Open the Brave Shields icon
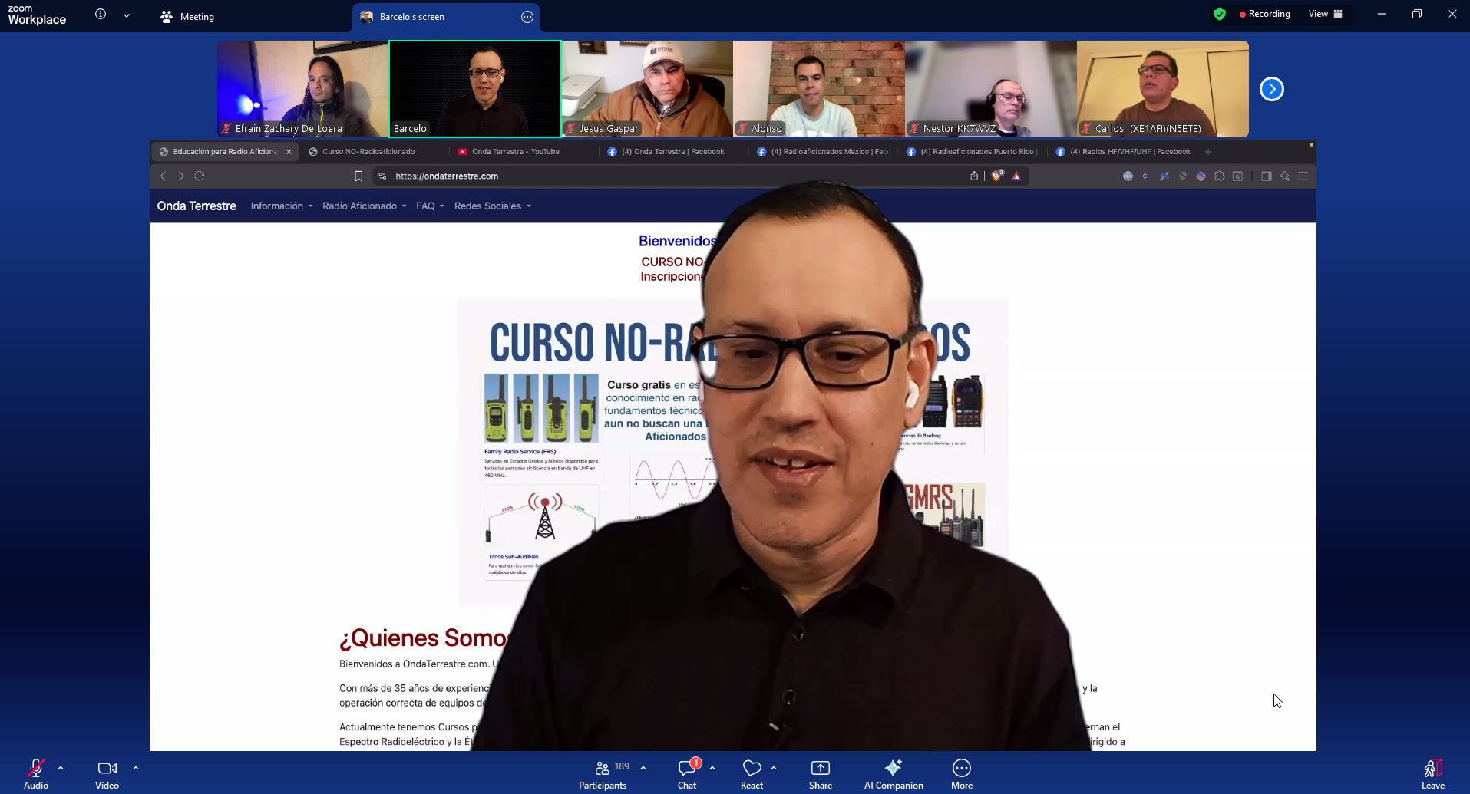The height and width of the screenshot is (794, 1470). 997,176
